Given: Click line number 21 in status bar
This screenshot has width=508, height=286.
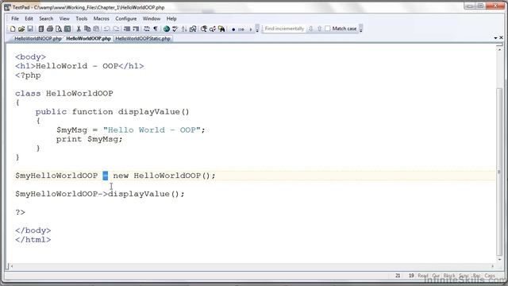Looking at the screenshot, I should pyautogui.click(x=398, y=276).
